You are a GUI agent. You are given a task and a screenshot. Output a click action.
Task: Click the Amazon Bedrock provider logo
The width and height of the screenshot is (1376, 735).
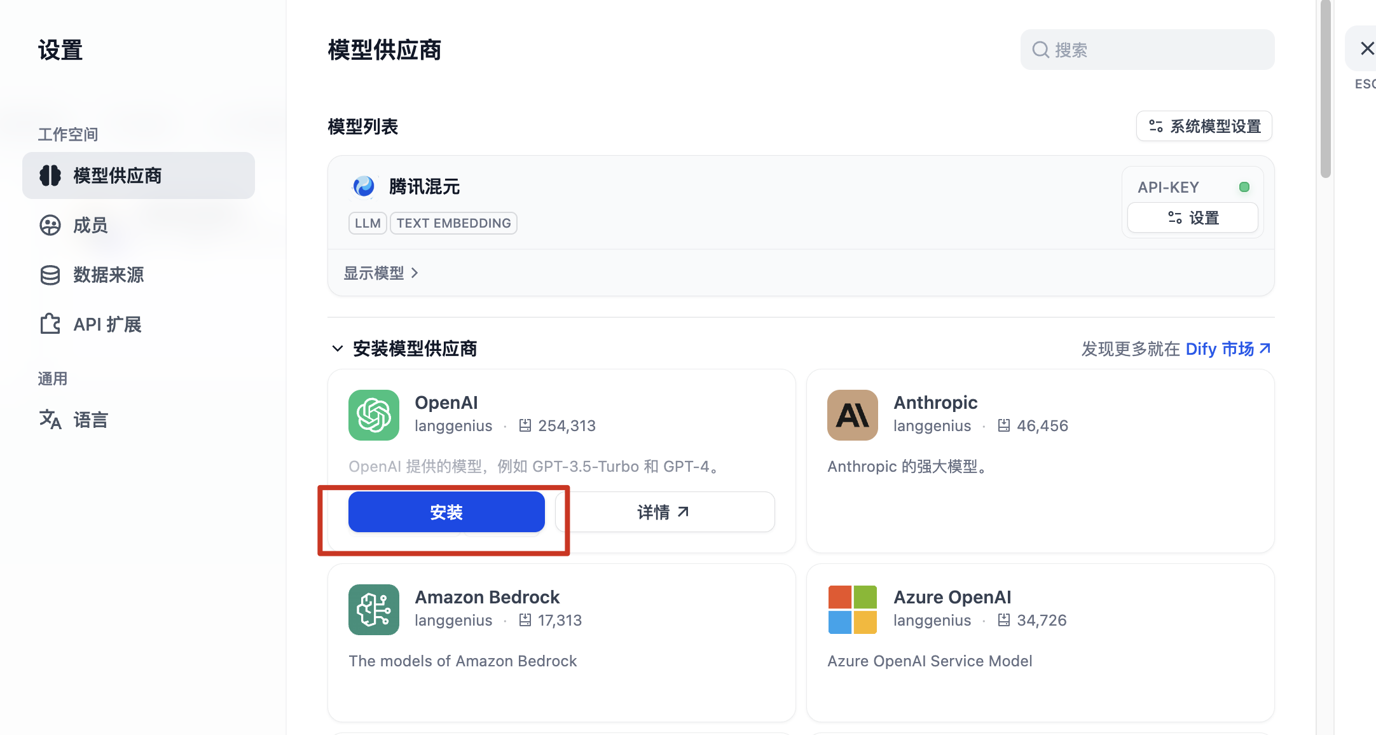373,609
